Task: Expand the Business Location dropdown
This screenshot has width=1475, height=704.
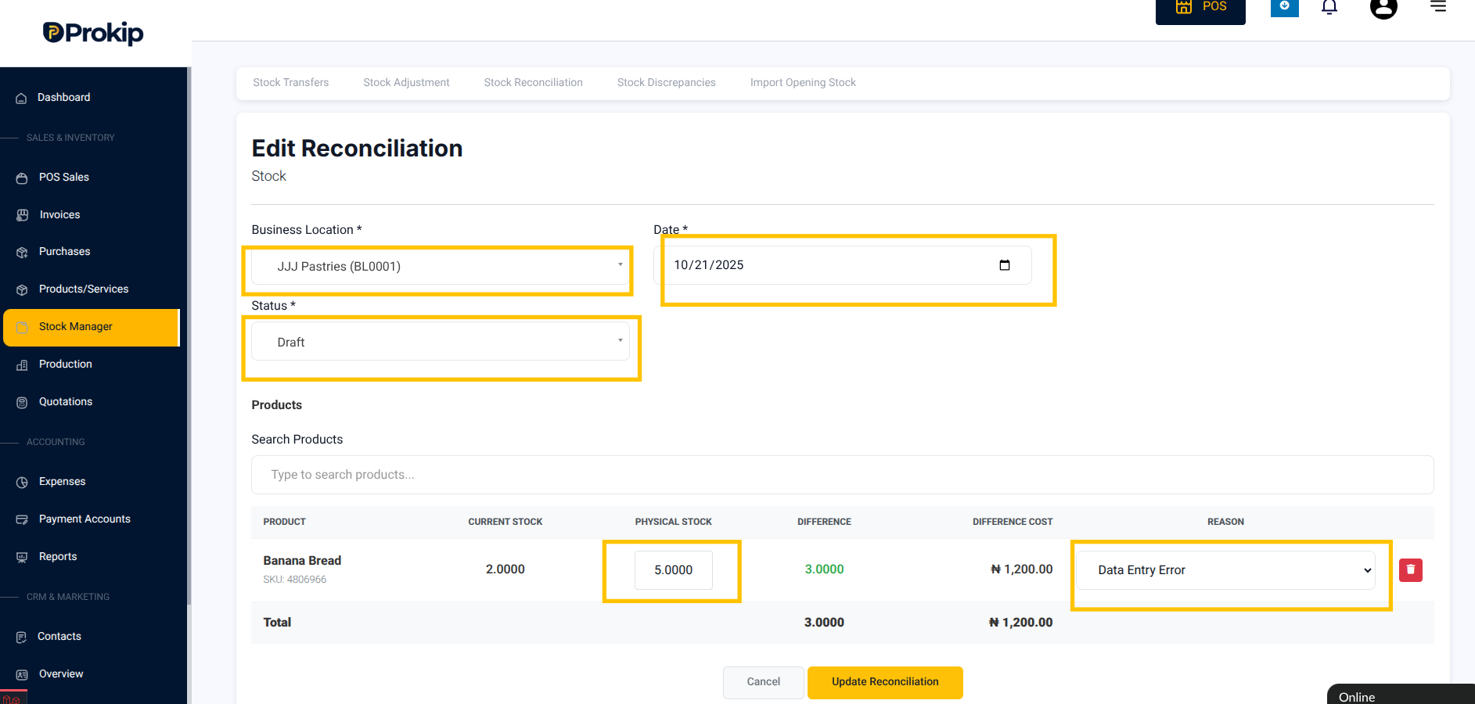Action: point(441,267)
